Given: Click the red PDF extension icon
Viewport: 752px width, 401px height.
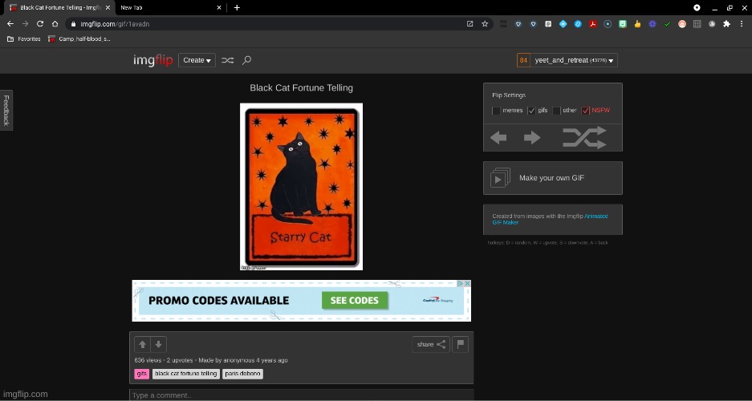Looking at the screenshot, I should pyautogui.click(x=593, y=24).
